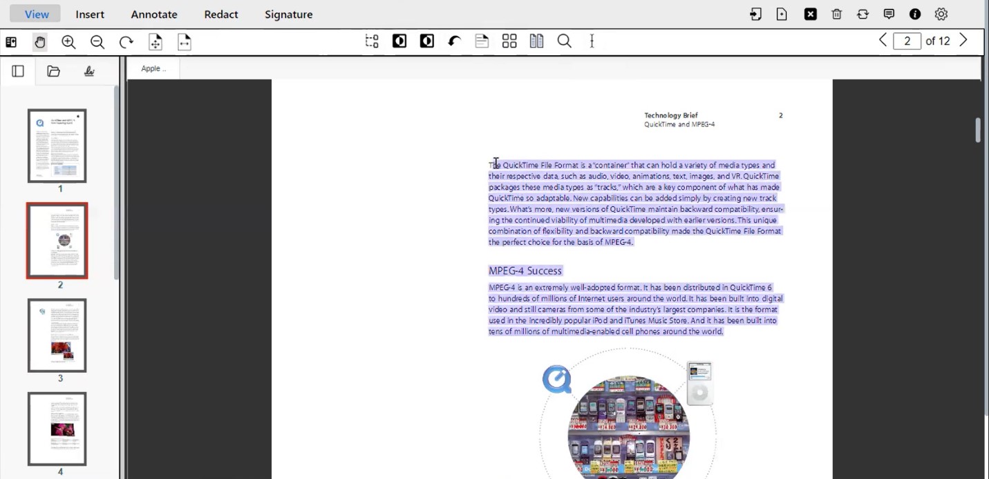
Task: Select page 1 thumbnail
Action: click(57, 146)
